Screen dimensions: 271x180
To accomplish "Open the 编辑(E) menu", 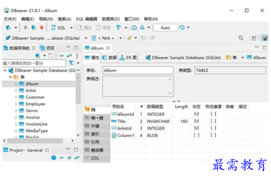I will [x=27, y=19].
